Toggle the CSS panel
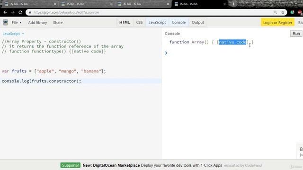 click(x=139, y=22)
